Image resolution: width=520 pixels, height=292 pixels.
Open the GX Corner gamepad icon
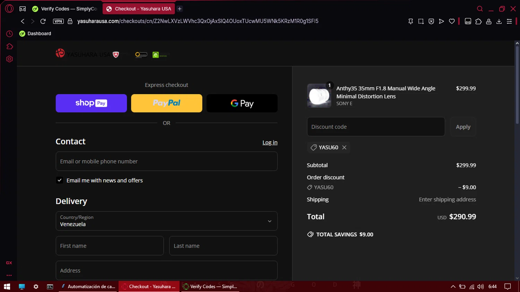23,9
